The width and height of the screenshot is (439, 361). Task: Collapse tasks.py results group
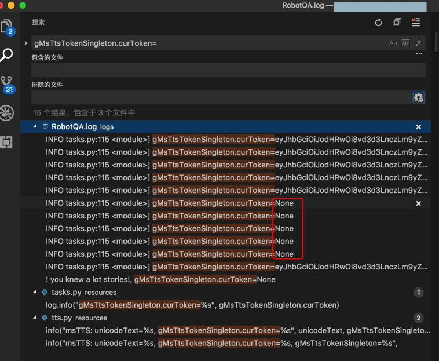[x=35, y=292]
